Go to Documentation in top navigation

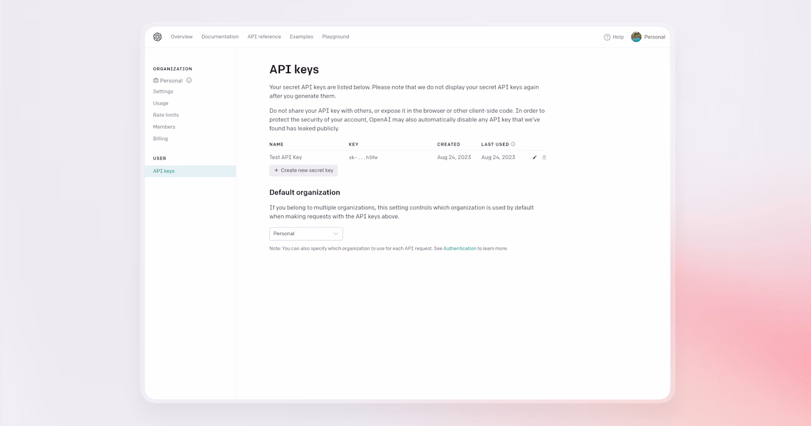[x=220, y=37]
